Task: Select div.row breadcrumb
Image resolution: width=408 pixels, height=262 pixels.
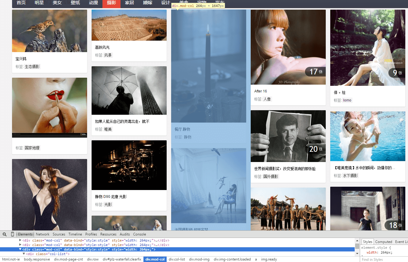Action: [x=93, y=259]
